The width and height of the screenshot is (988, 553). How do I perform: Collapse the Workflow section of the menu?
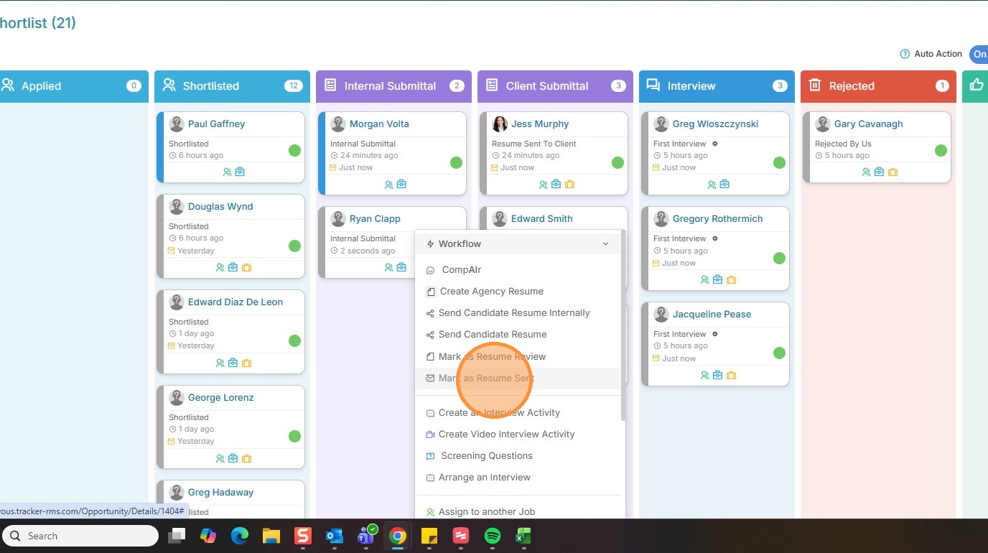point(605,244)
